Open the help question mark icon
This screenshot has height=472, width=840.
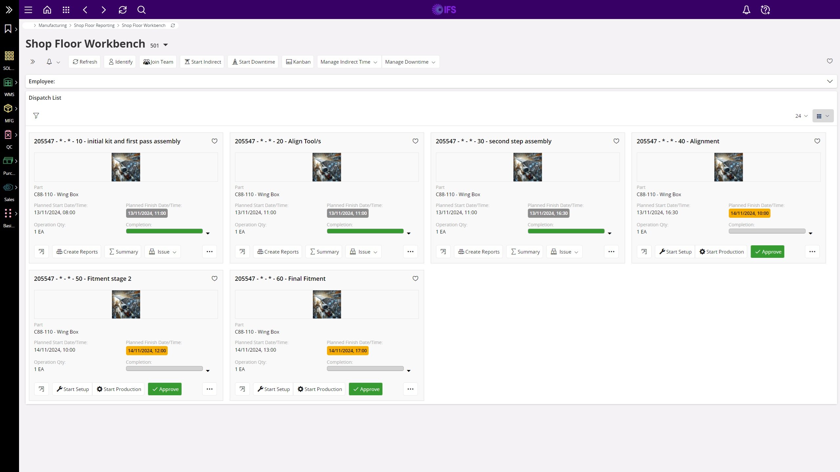point(765,10)
